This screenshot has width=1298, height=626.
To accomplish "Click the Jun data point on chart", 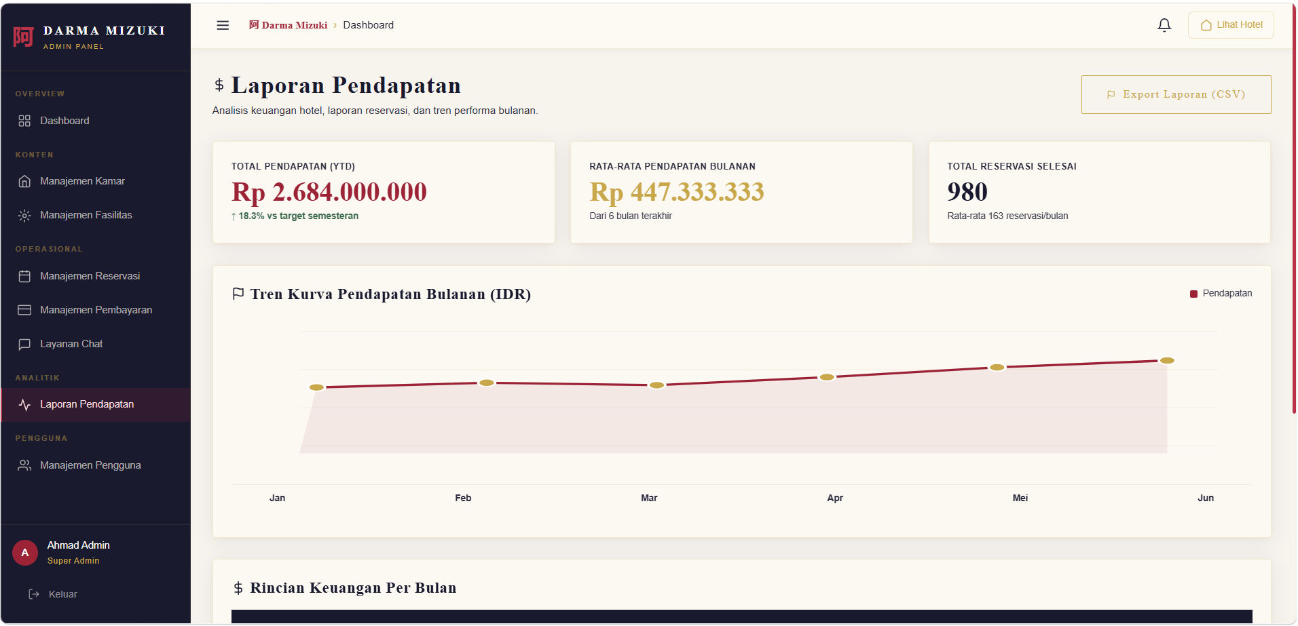I will pyautogui.click(x=1167, y=360).
